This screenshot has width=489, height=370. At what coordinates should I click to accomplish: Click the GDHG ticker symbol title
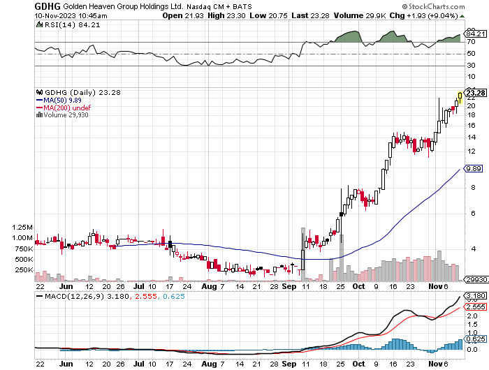coord(48,6)
